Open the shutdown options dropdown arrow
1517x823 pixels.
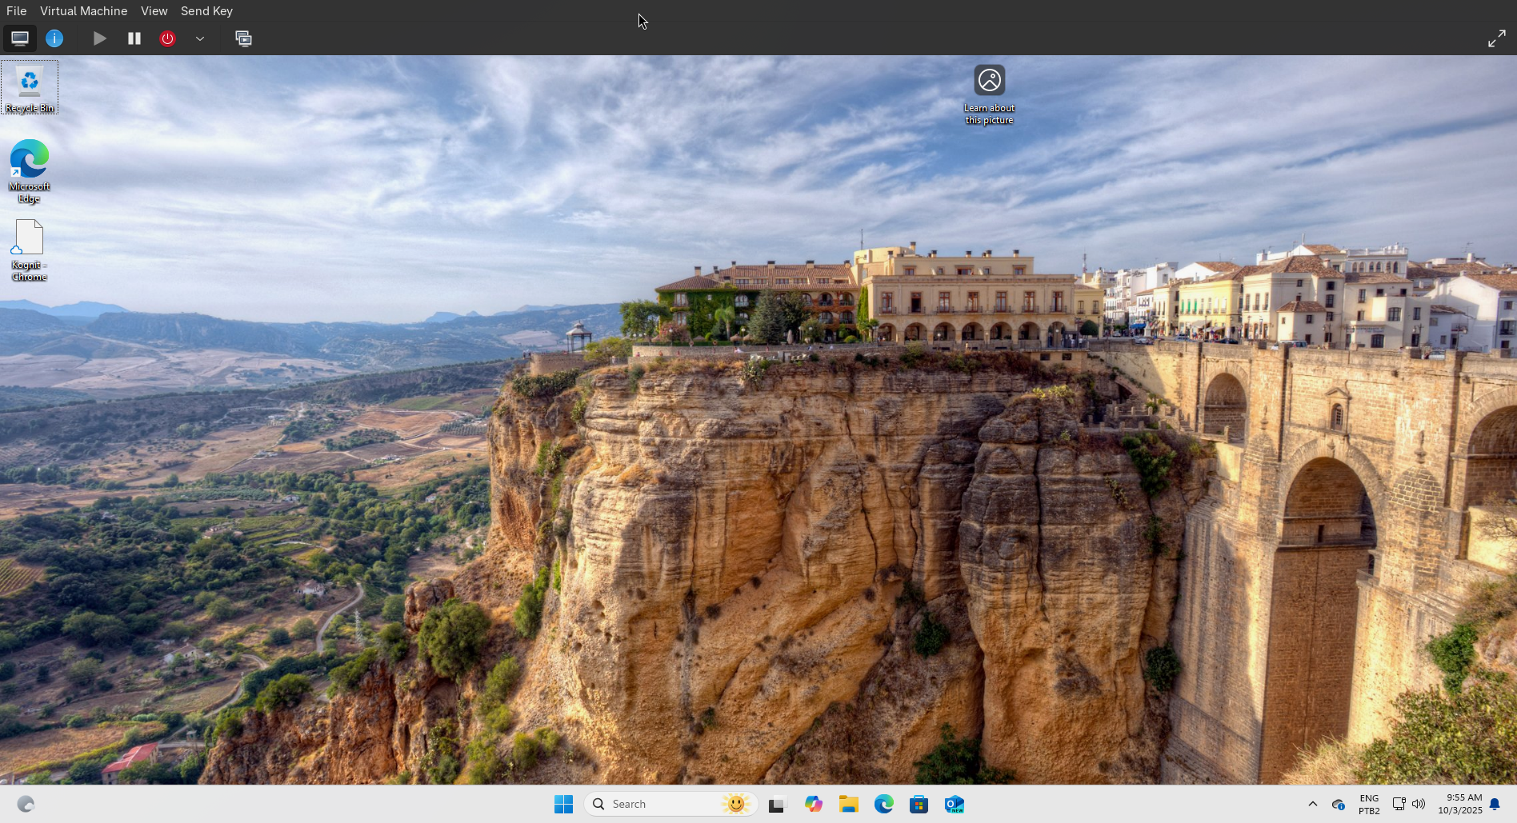[200, 38]
